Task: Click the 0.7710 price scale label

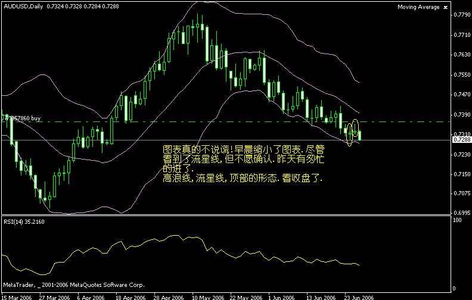Action: pos(462,35)
